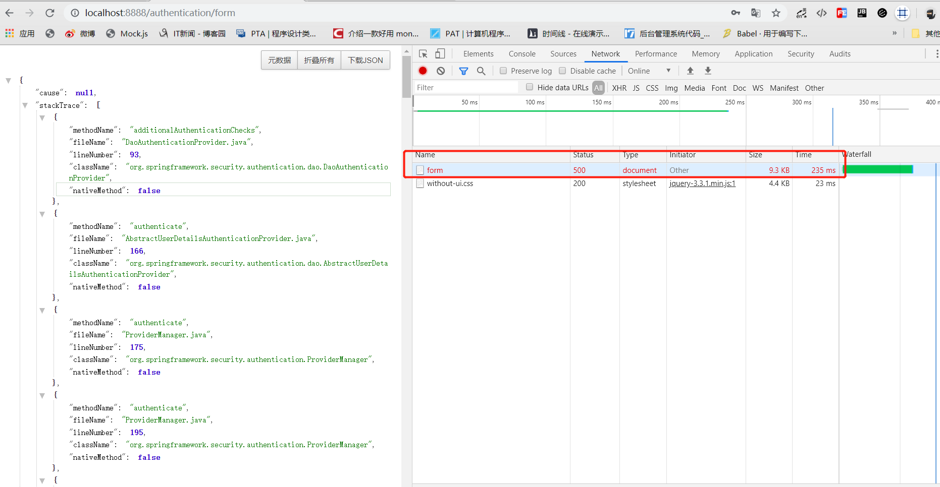The image size is (940, 487).
Task: Reload the page with the refresh icon
Action: [x=49, y=13]
